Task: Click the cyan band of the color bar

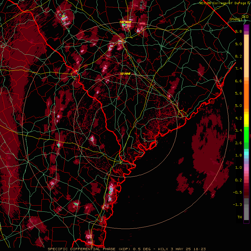Action: pyautogui.click(x=246, y=153)
